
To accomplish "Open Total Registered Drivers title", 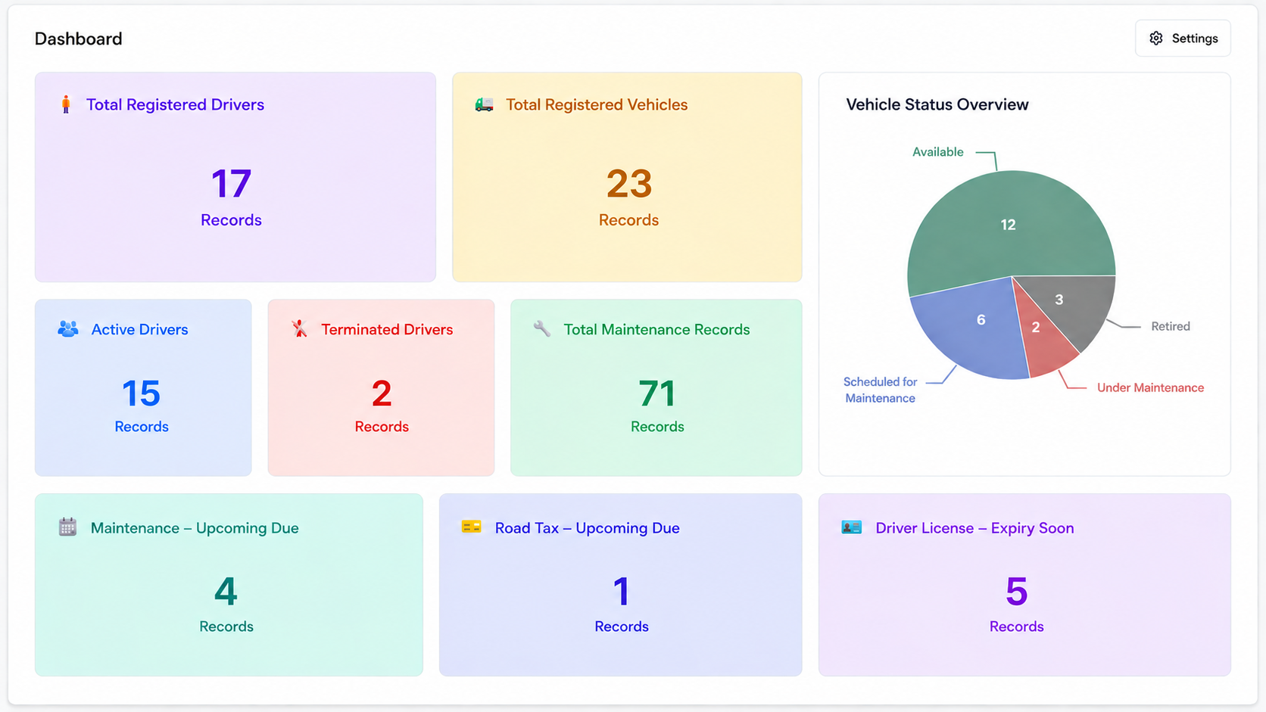I will pyautogui.click(x=175, y=104).
